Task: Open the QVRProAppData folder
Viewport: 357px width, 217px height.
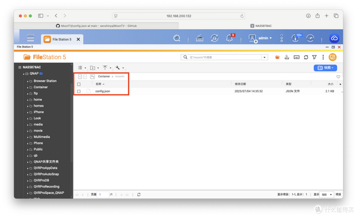Action: [x=45, y=168]
